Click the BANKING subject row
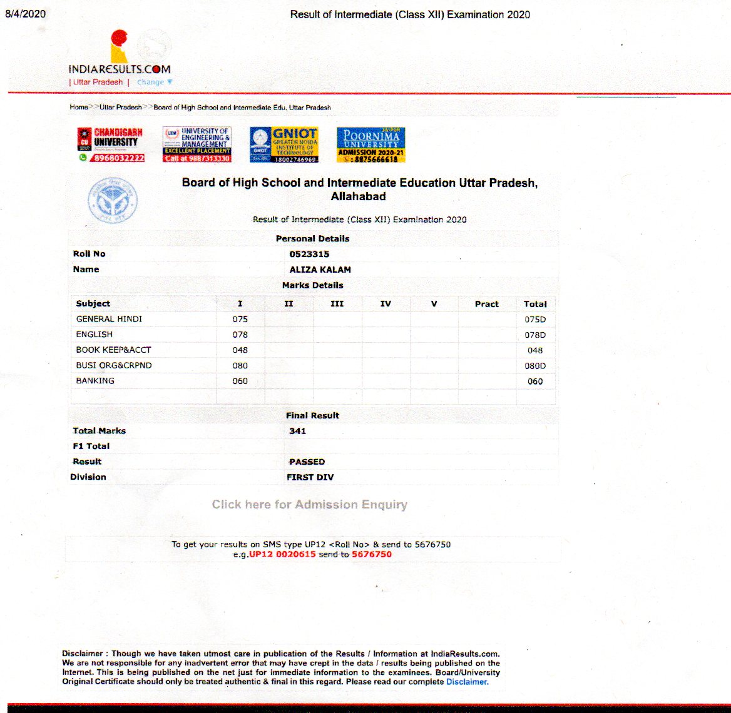Viewport: 731px width, 713px height. pyautogui.click(x=313, y=381)
